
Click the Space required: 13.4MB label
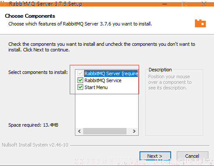(33, 125)
